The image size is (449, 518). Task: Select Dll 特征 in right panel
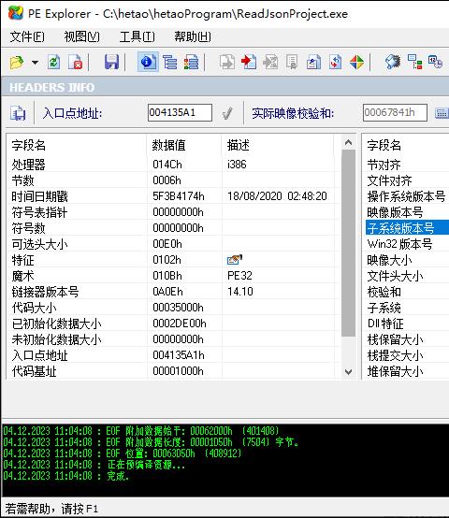[x=385, y=324]
